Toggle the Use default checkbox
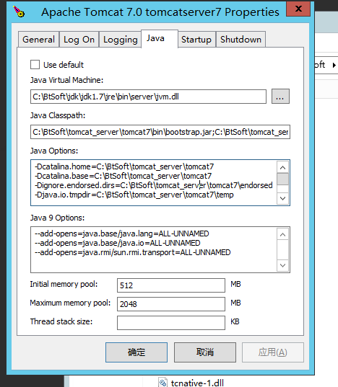Screen dimensions: 338x387 (x=35, y=65)
